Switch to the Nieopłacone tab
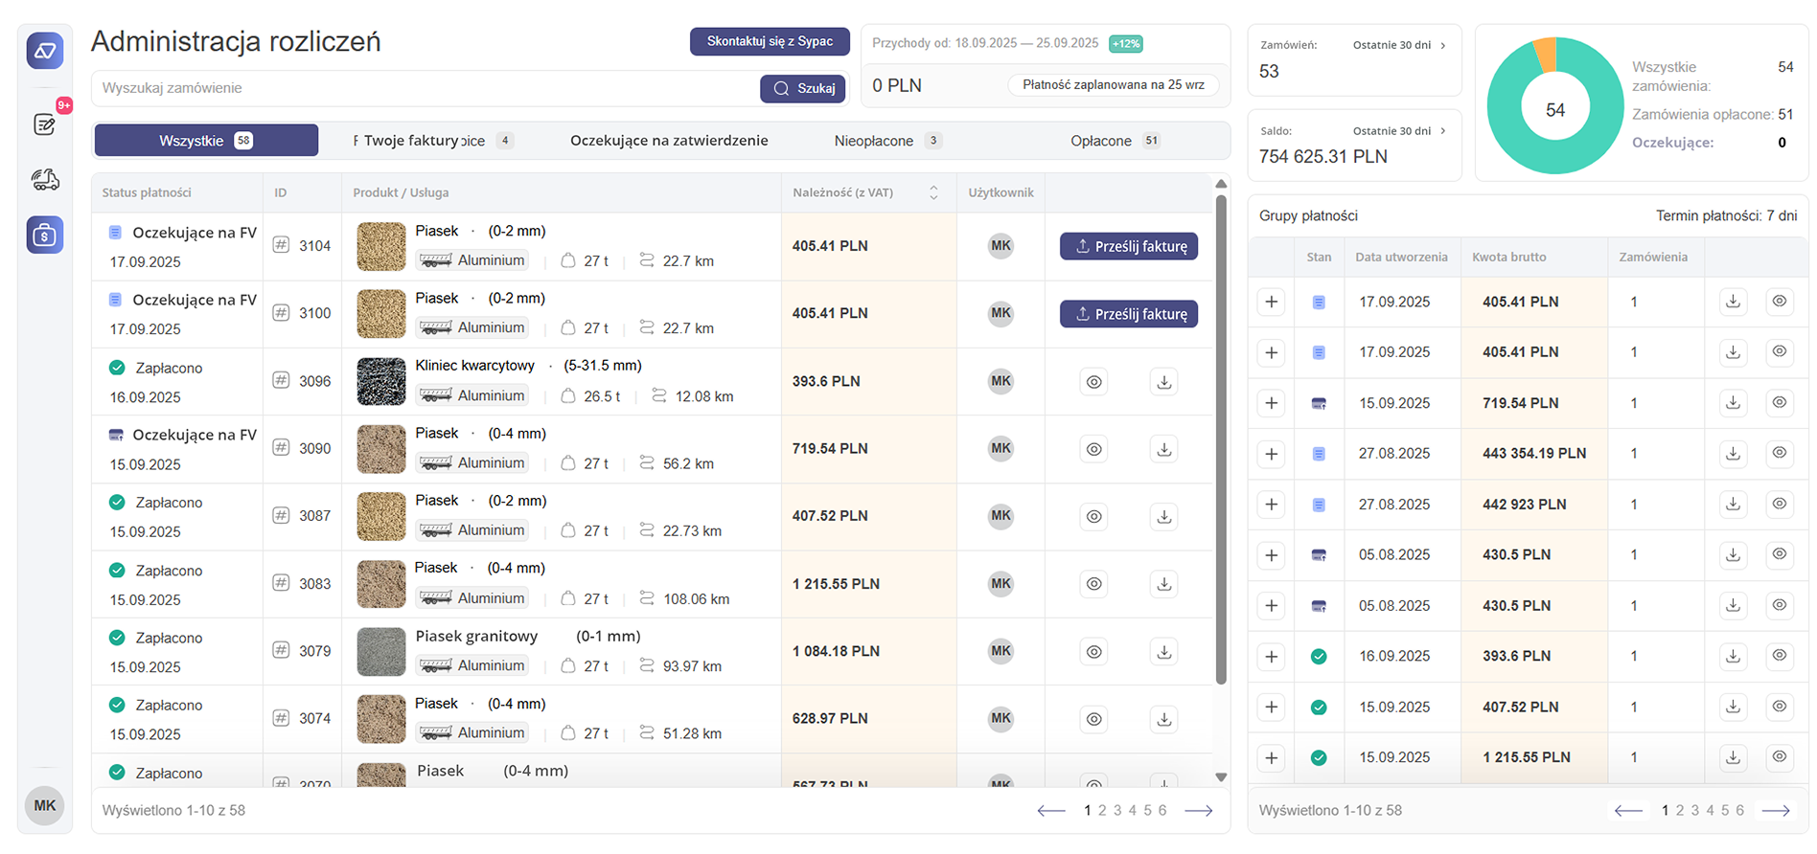This screenshot has height=854, width=1817. point(886,141)
